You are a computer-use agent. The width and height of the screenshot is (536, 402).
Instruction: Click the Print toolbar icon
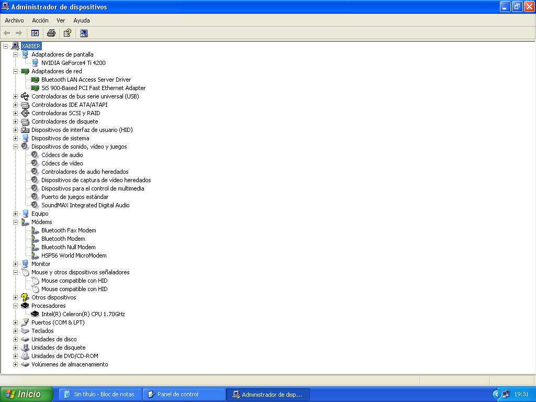pos(51,33)
